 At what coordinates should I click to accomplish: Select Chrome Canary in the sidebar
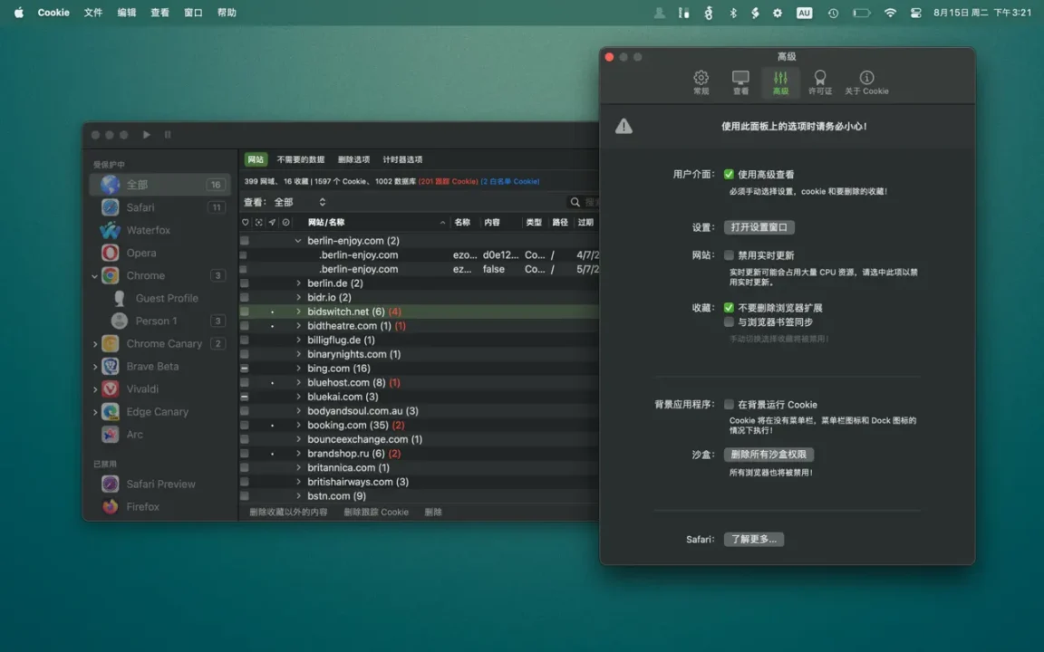tap(159, 343)
